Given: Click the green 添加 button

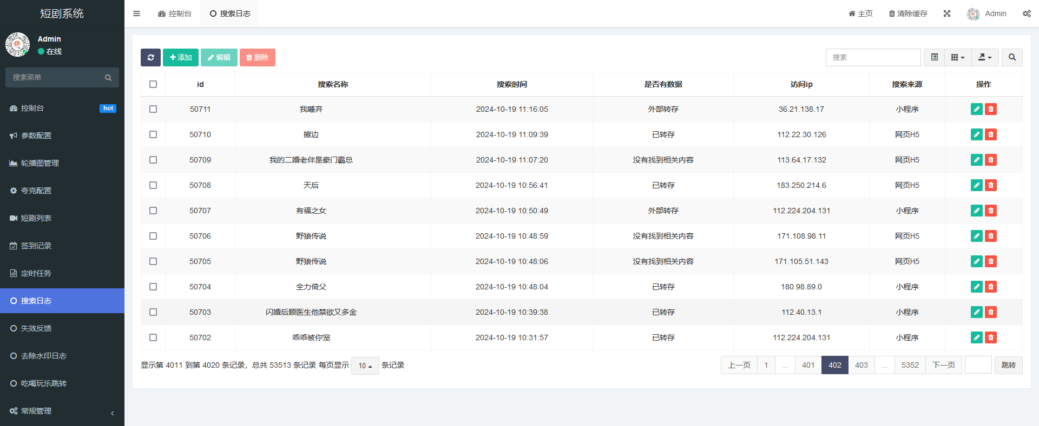Looking at the screenshot, I should tap(181, 57).
